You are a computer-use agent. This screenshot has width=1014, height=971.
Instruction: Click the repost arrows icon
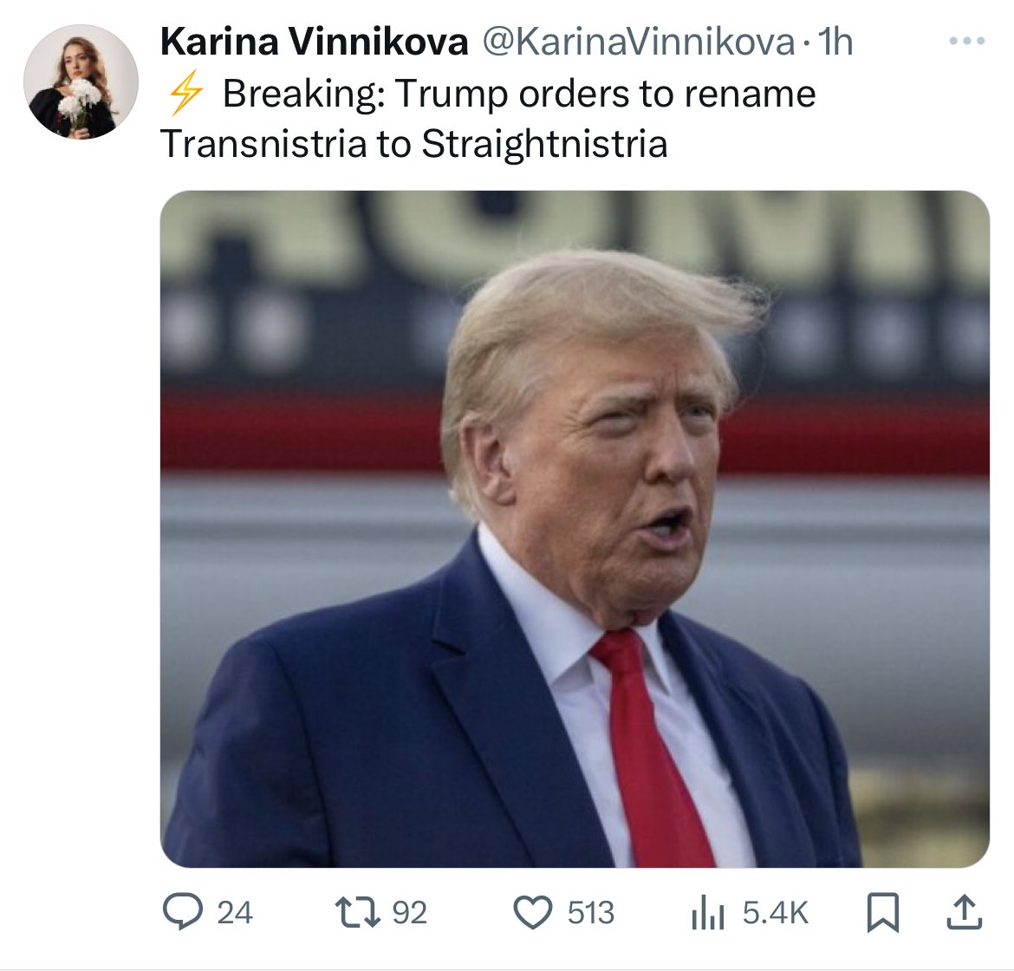point(358,912)
